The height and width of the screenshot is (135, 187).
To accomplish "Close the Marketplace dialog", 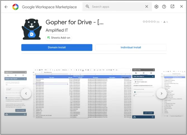I will click(182, 6).
